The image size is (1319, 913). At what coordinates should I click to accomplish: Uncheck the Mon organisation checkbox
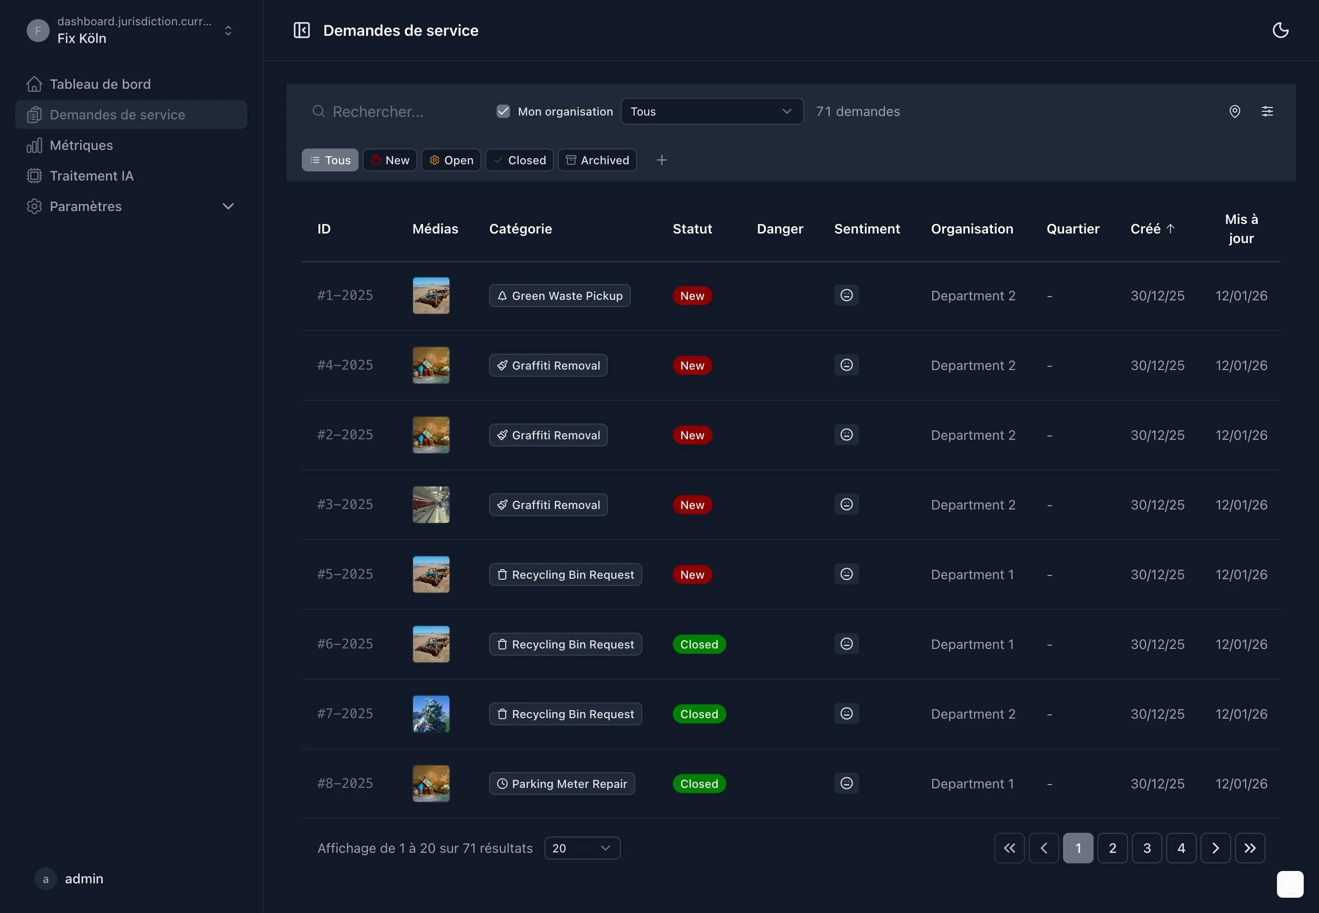click(x=503, y=111)
